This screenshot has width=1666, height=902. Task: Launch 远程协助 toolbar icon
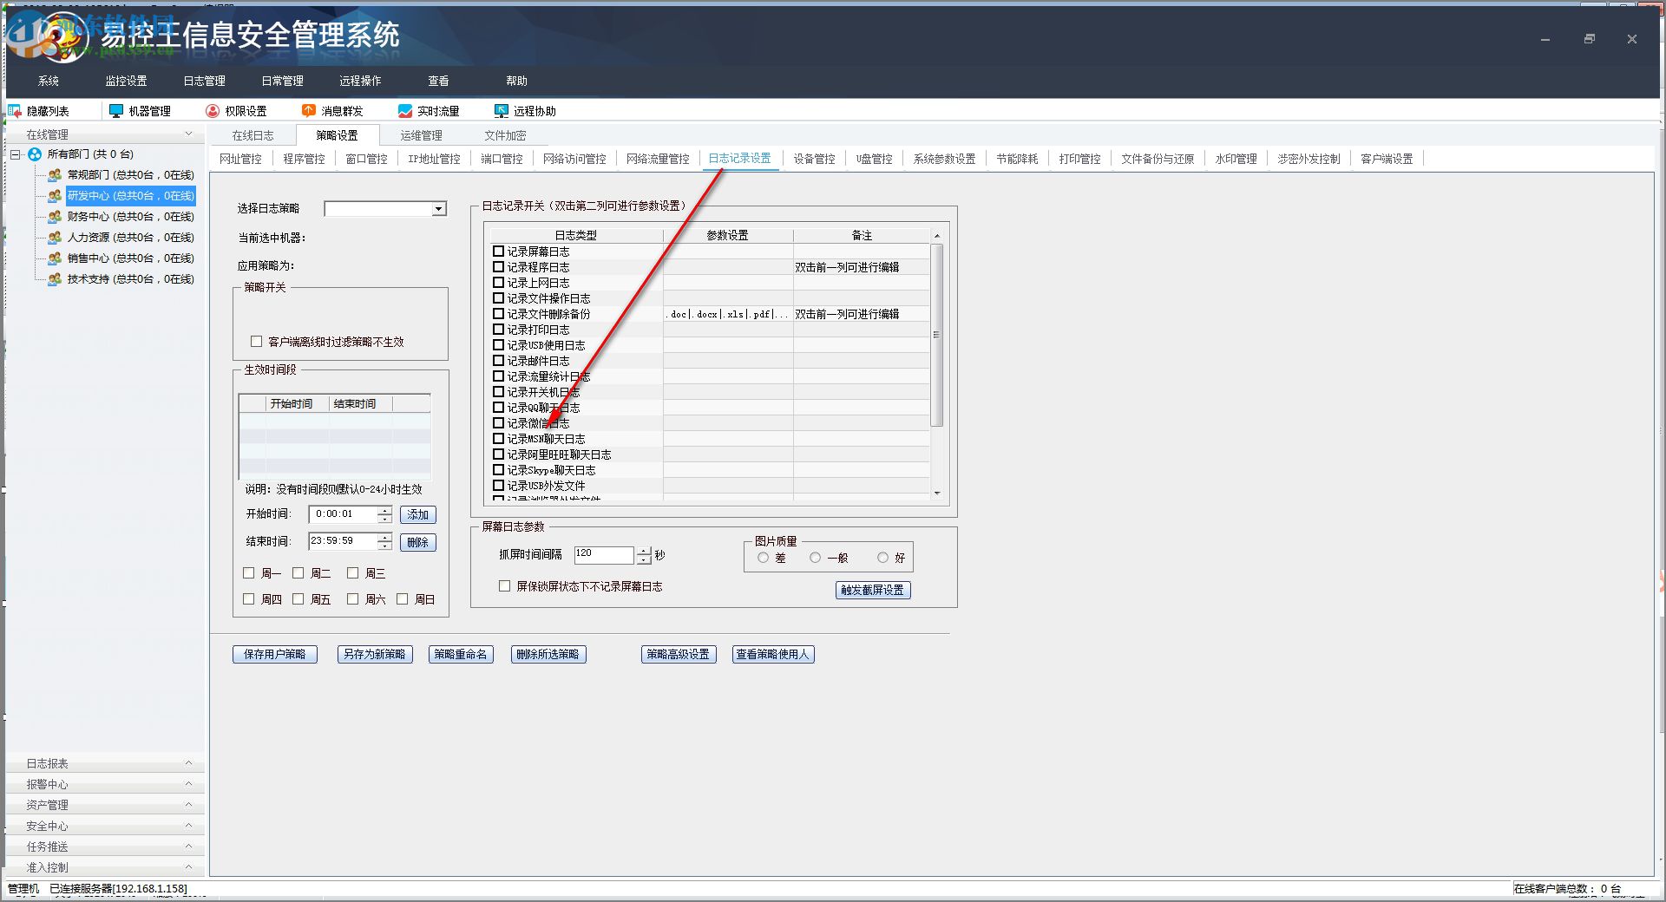[x=501, y=111]
